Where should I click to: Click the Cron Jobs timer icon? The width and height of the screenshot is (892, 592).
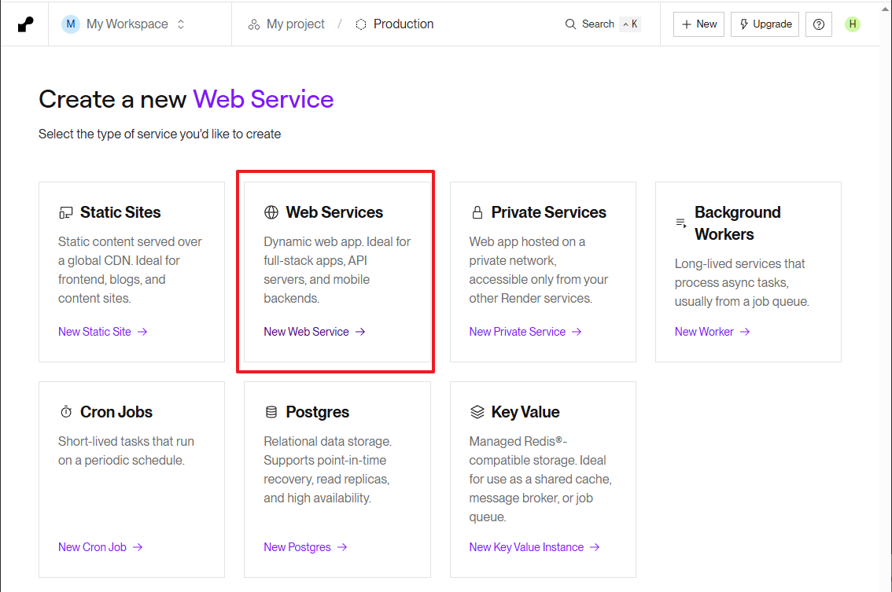pos(66,413)
